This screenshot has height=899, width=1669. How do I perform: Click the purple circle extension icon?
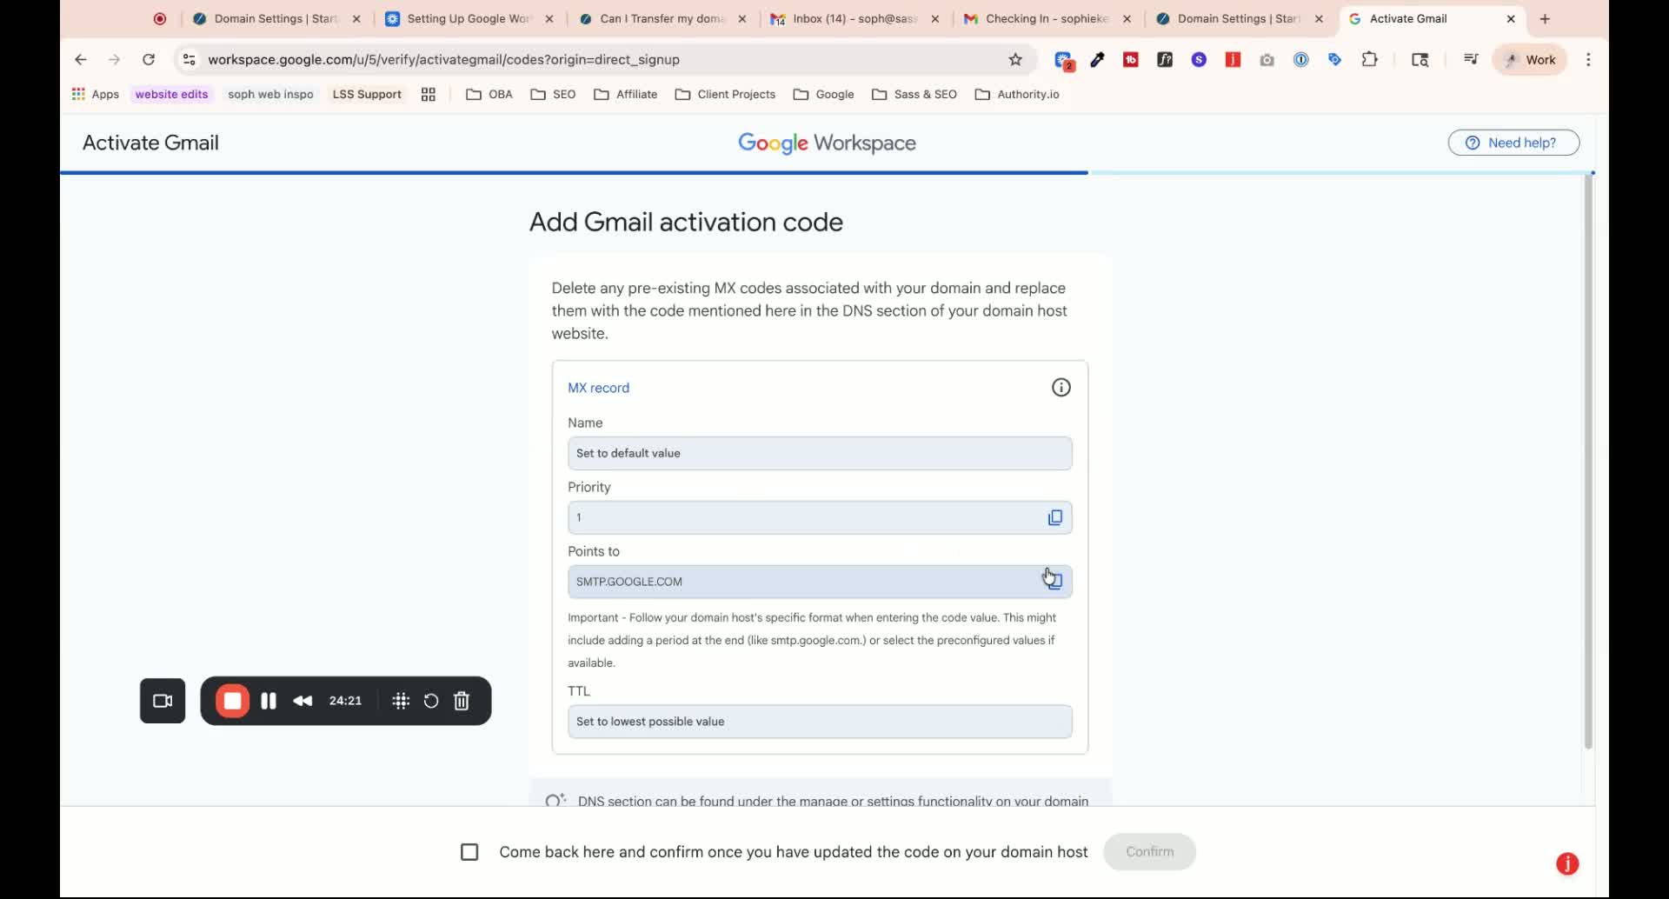pos(1199,60)
